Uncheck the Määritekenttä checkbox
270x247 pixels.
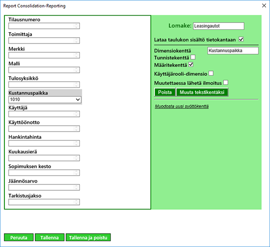[x=191, y=65]
